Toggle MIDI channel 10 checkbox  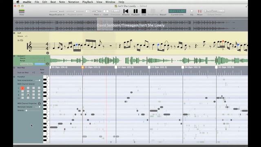point(28,95)
